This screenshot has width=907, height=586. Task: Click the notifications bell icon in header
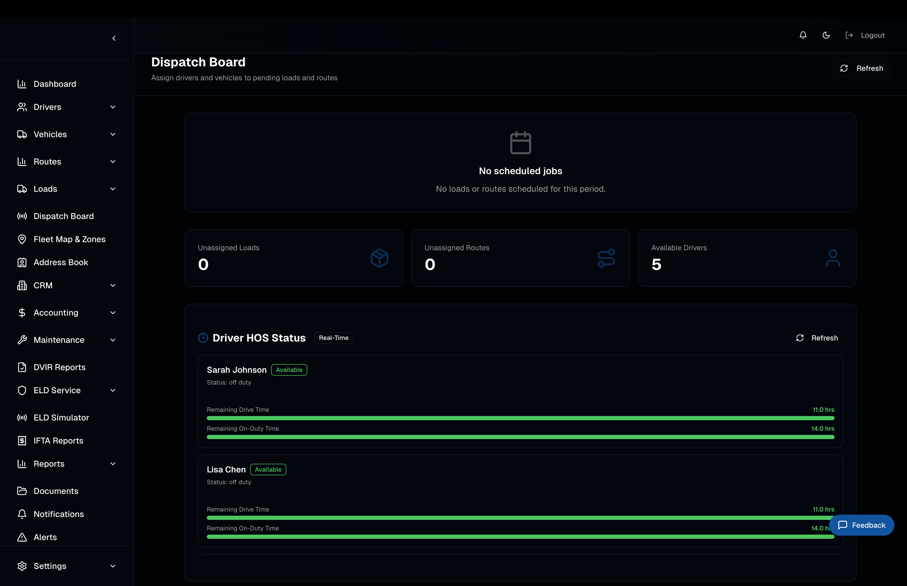pyautogui.click(x=803, y=35)
